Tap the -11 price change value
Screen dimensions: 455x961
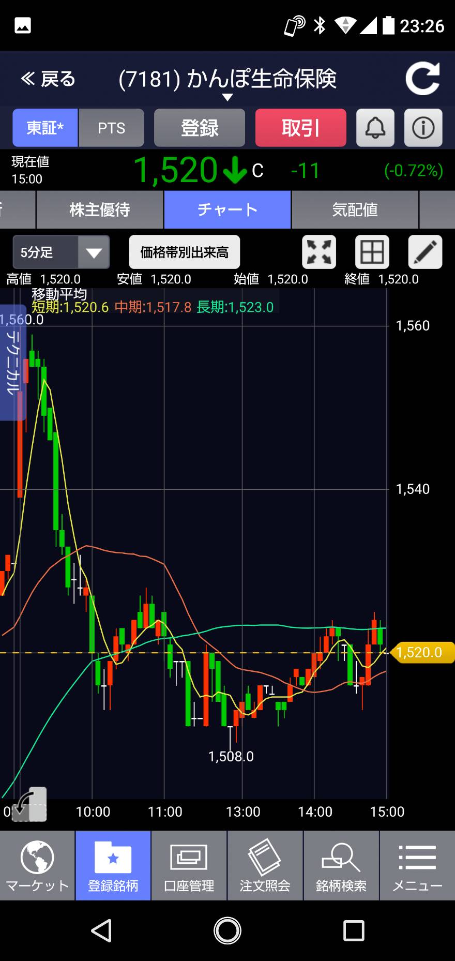click(x=305, y=171)
